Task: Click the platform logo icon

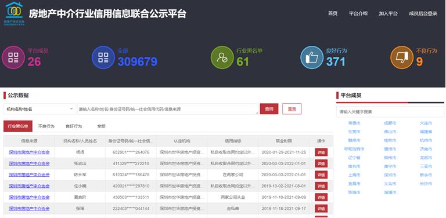Action: [x=14, y=13]
